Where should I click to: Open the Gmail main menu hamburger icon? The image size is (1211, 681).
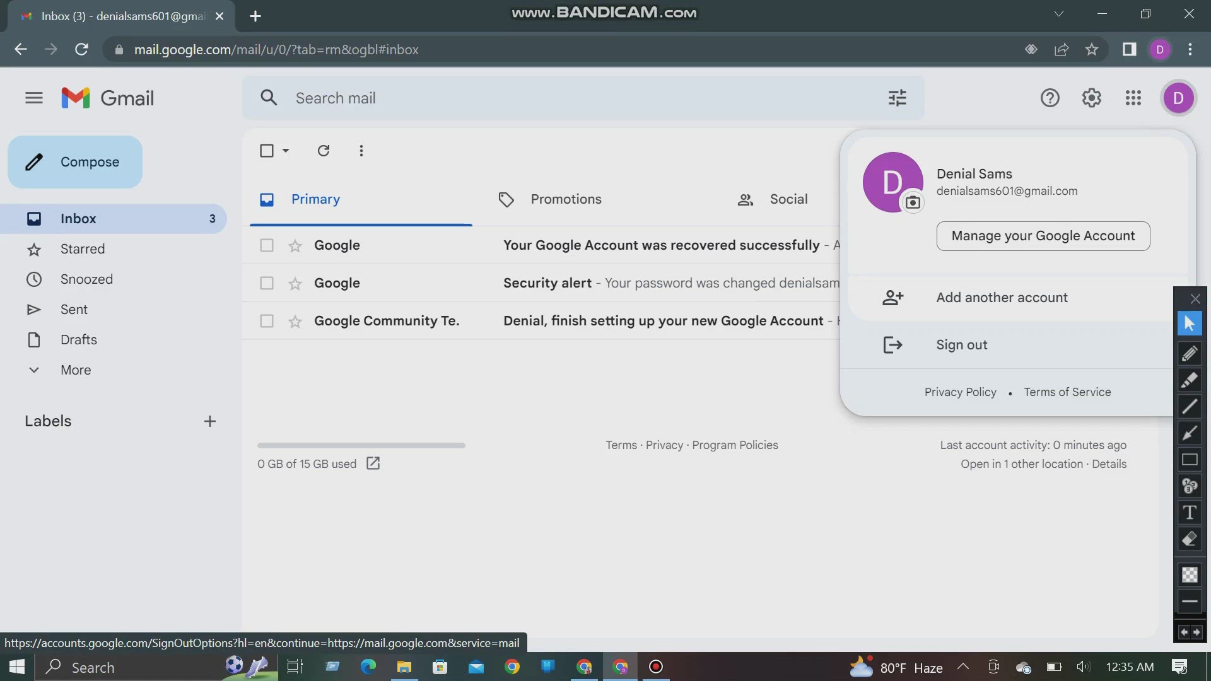34,98
